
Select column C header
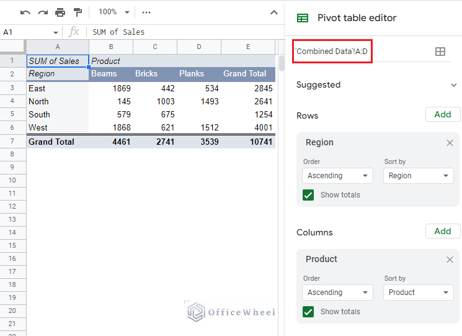155,47
